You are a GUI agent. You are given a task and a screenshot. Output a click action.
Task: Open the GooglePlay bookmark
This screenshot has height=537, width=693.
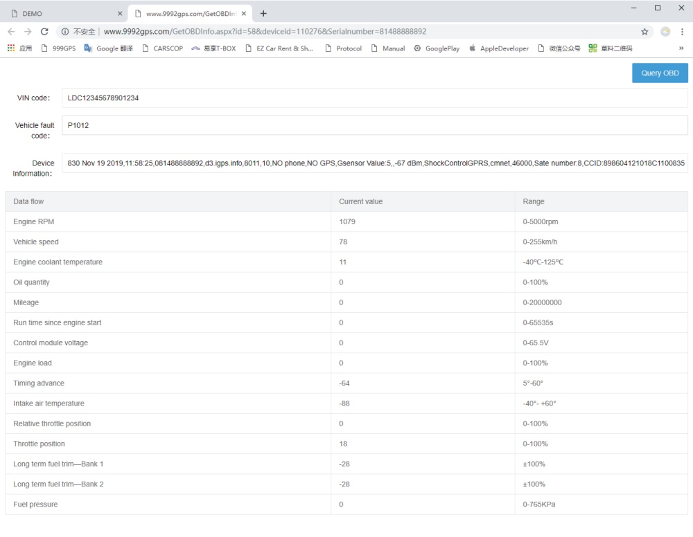437,48
